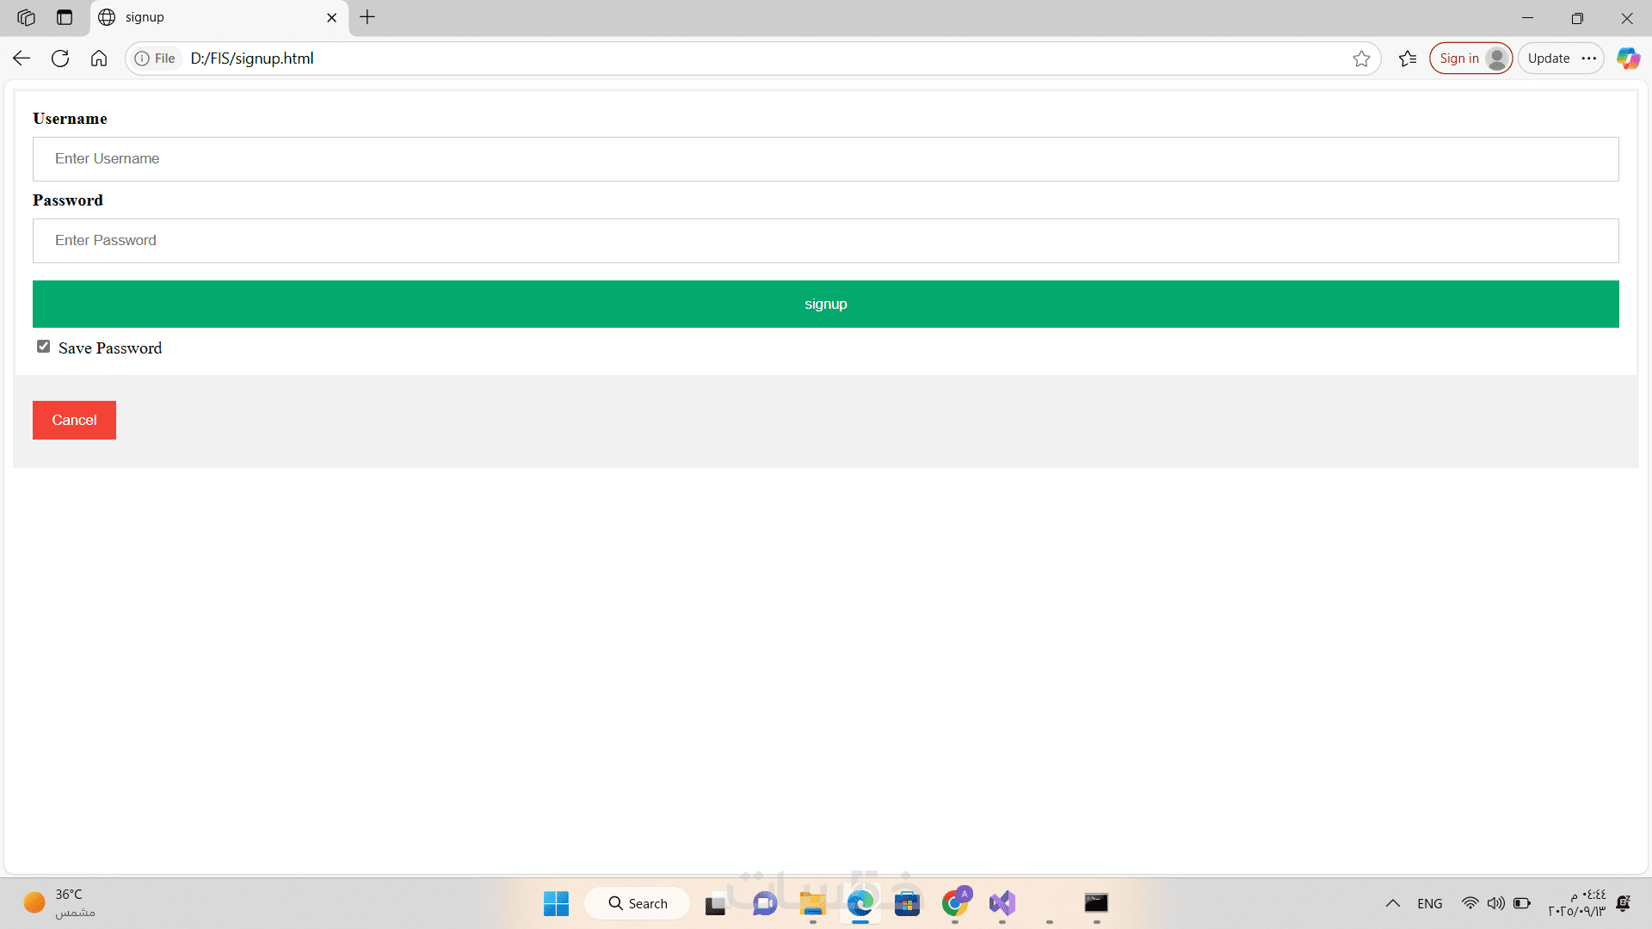
Task: Add this page to favorites star
Action: click(x=1361, y=58)
